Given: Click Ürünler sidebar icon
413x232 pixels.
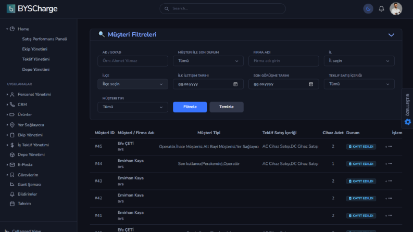Looking at the screenshot, I should [x=12, y=114].
